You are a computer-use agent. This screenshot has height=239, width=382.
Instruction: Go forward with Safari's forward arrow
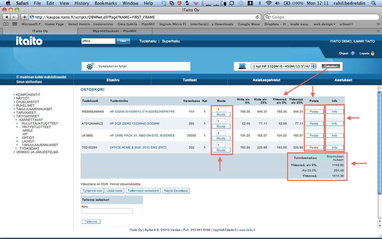click(x=14, y=17)
